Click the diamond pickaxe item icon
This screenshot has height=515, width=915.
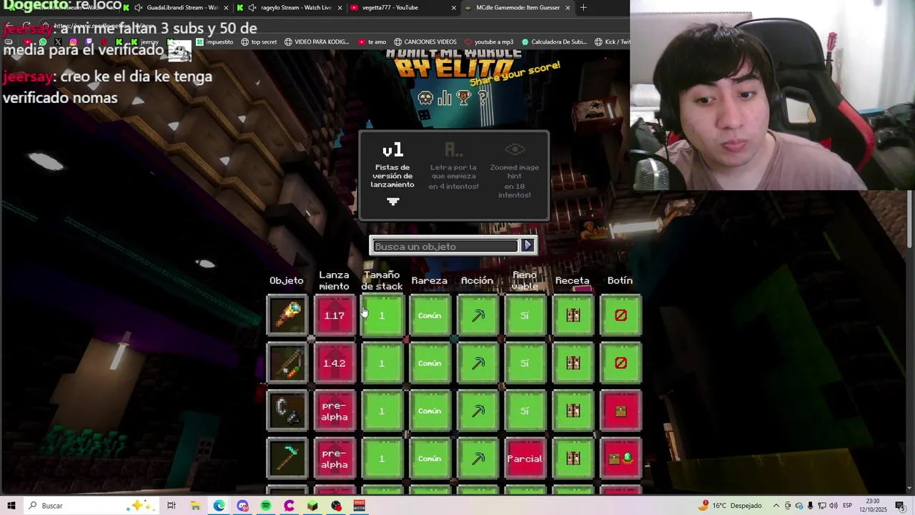pos(287,458)
